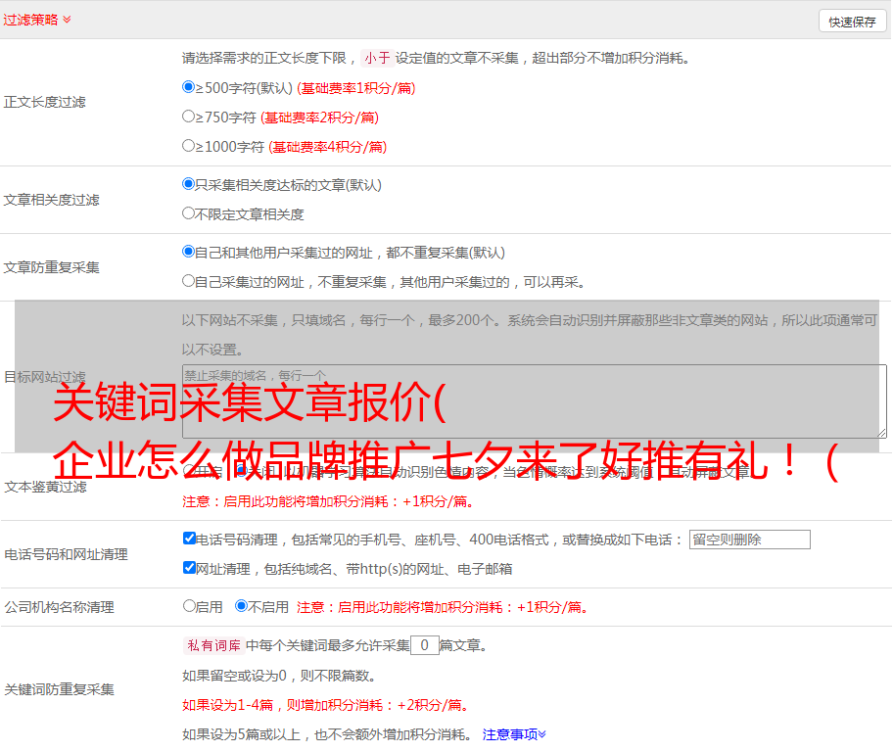Focus the 禁止采集的域名 textarea

[x=535, y=401]
